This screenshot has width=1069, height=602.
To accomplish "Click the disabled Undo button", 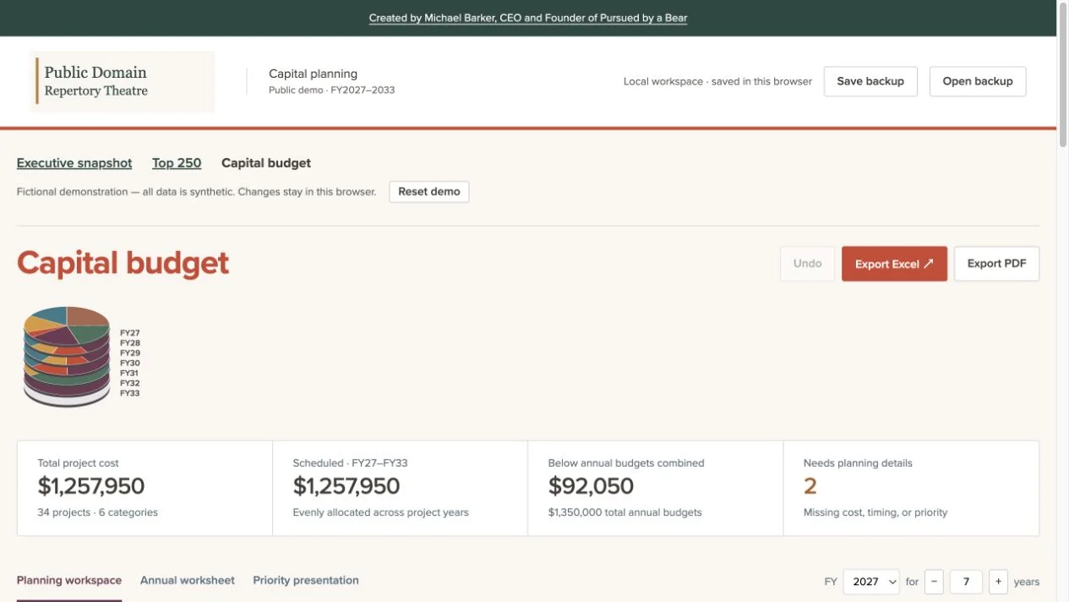I will pyautogui.click(x=807, y=264).
